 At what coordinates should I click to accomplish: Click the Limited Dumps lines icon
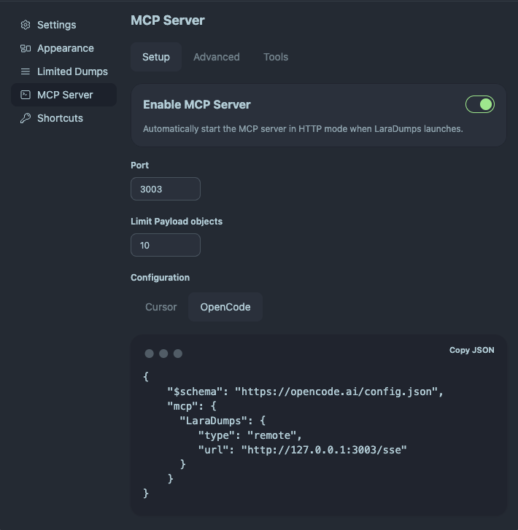pyautogui.click(x=26, y=71)
